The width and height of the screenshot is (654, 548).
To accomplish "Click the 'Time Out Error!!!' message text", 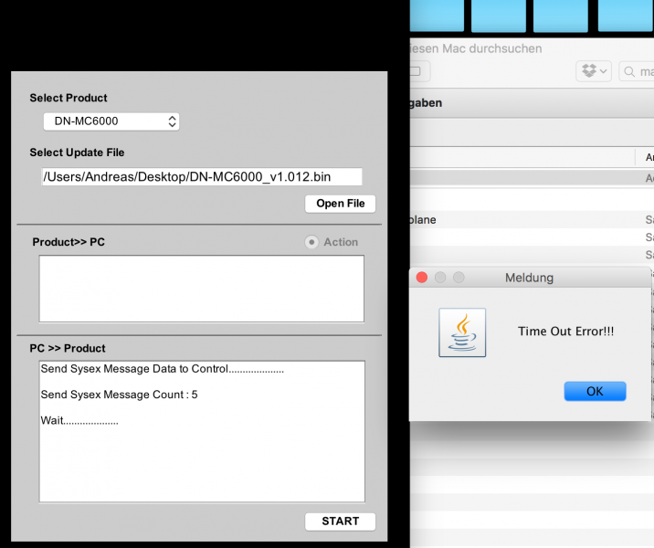I will tap(565, 332).
